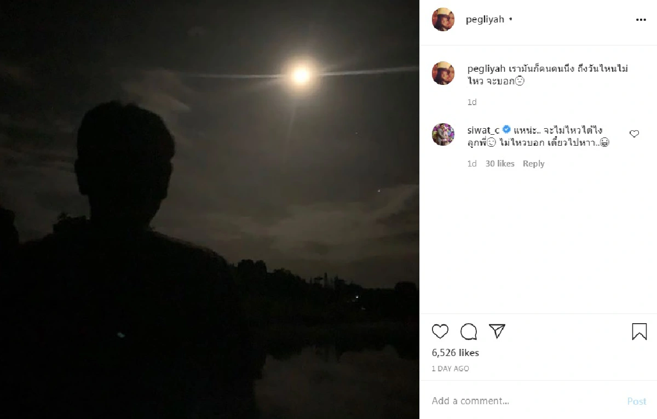657x419 pixels.
Task: Click pegliyah username in the caption
Action: point(486,69)
